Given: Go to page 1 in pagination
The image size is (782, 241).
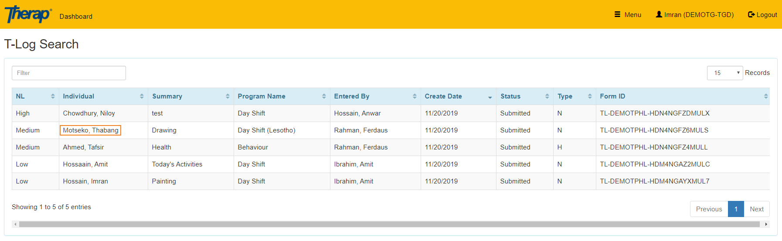Looking at the screenshot, I should coord(736,209).
